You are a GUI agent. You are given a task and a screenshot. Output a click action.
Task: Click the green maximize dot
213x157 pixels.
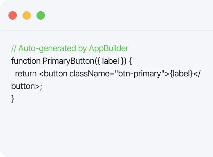pyautogui.click(x=41, y=16)
